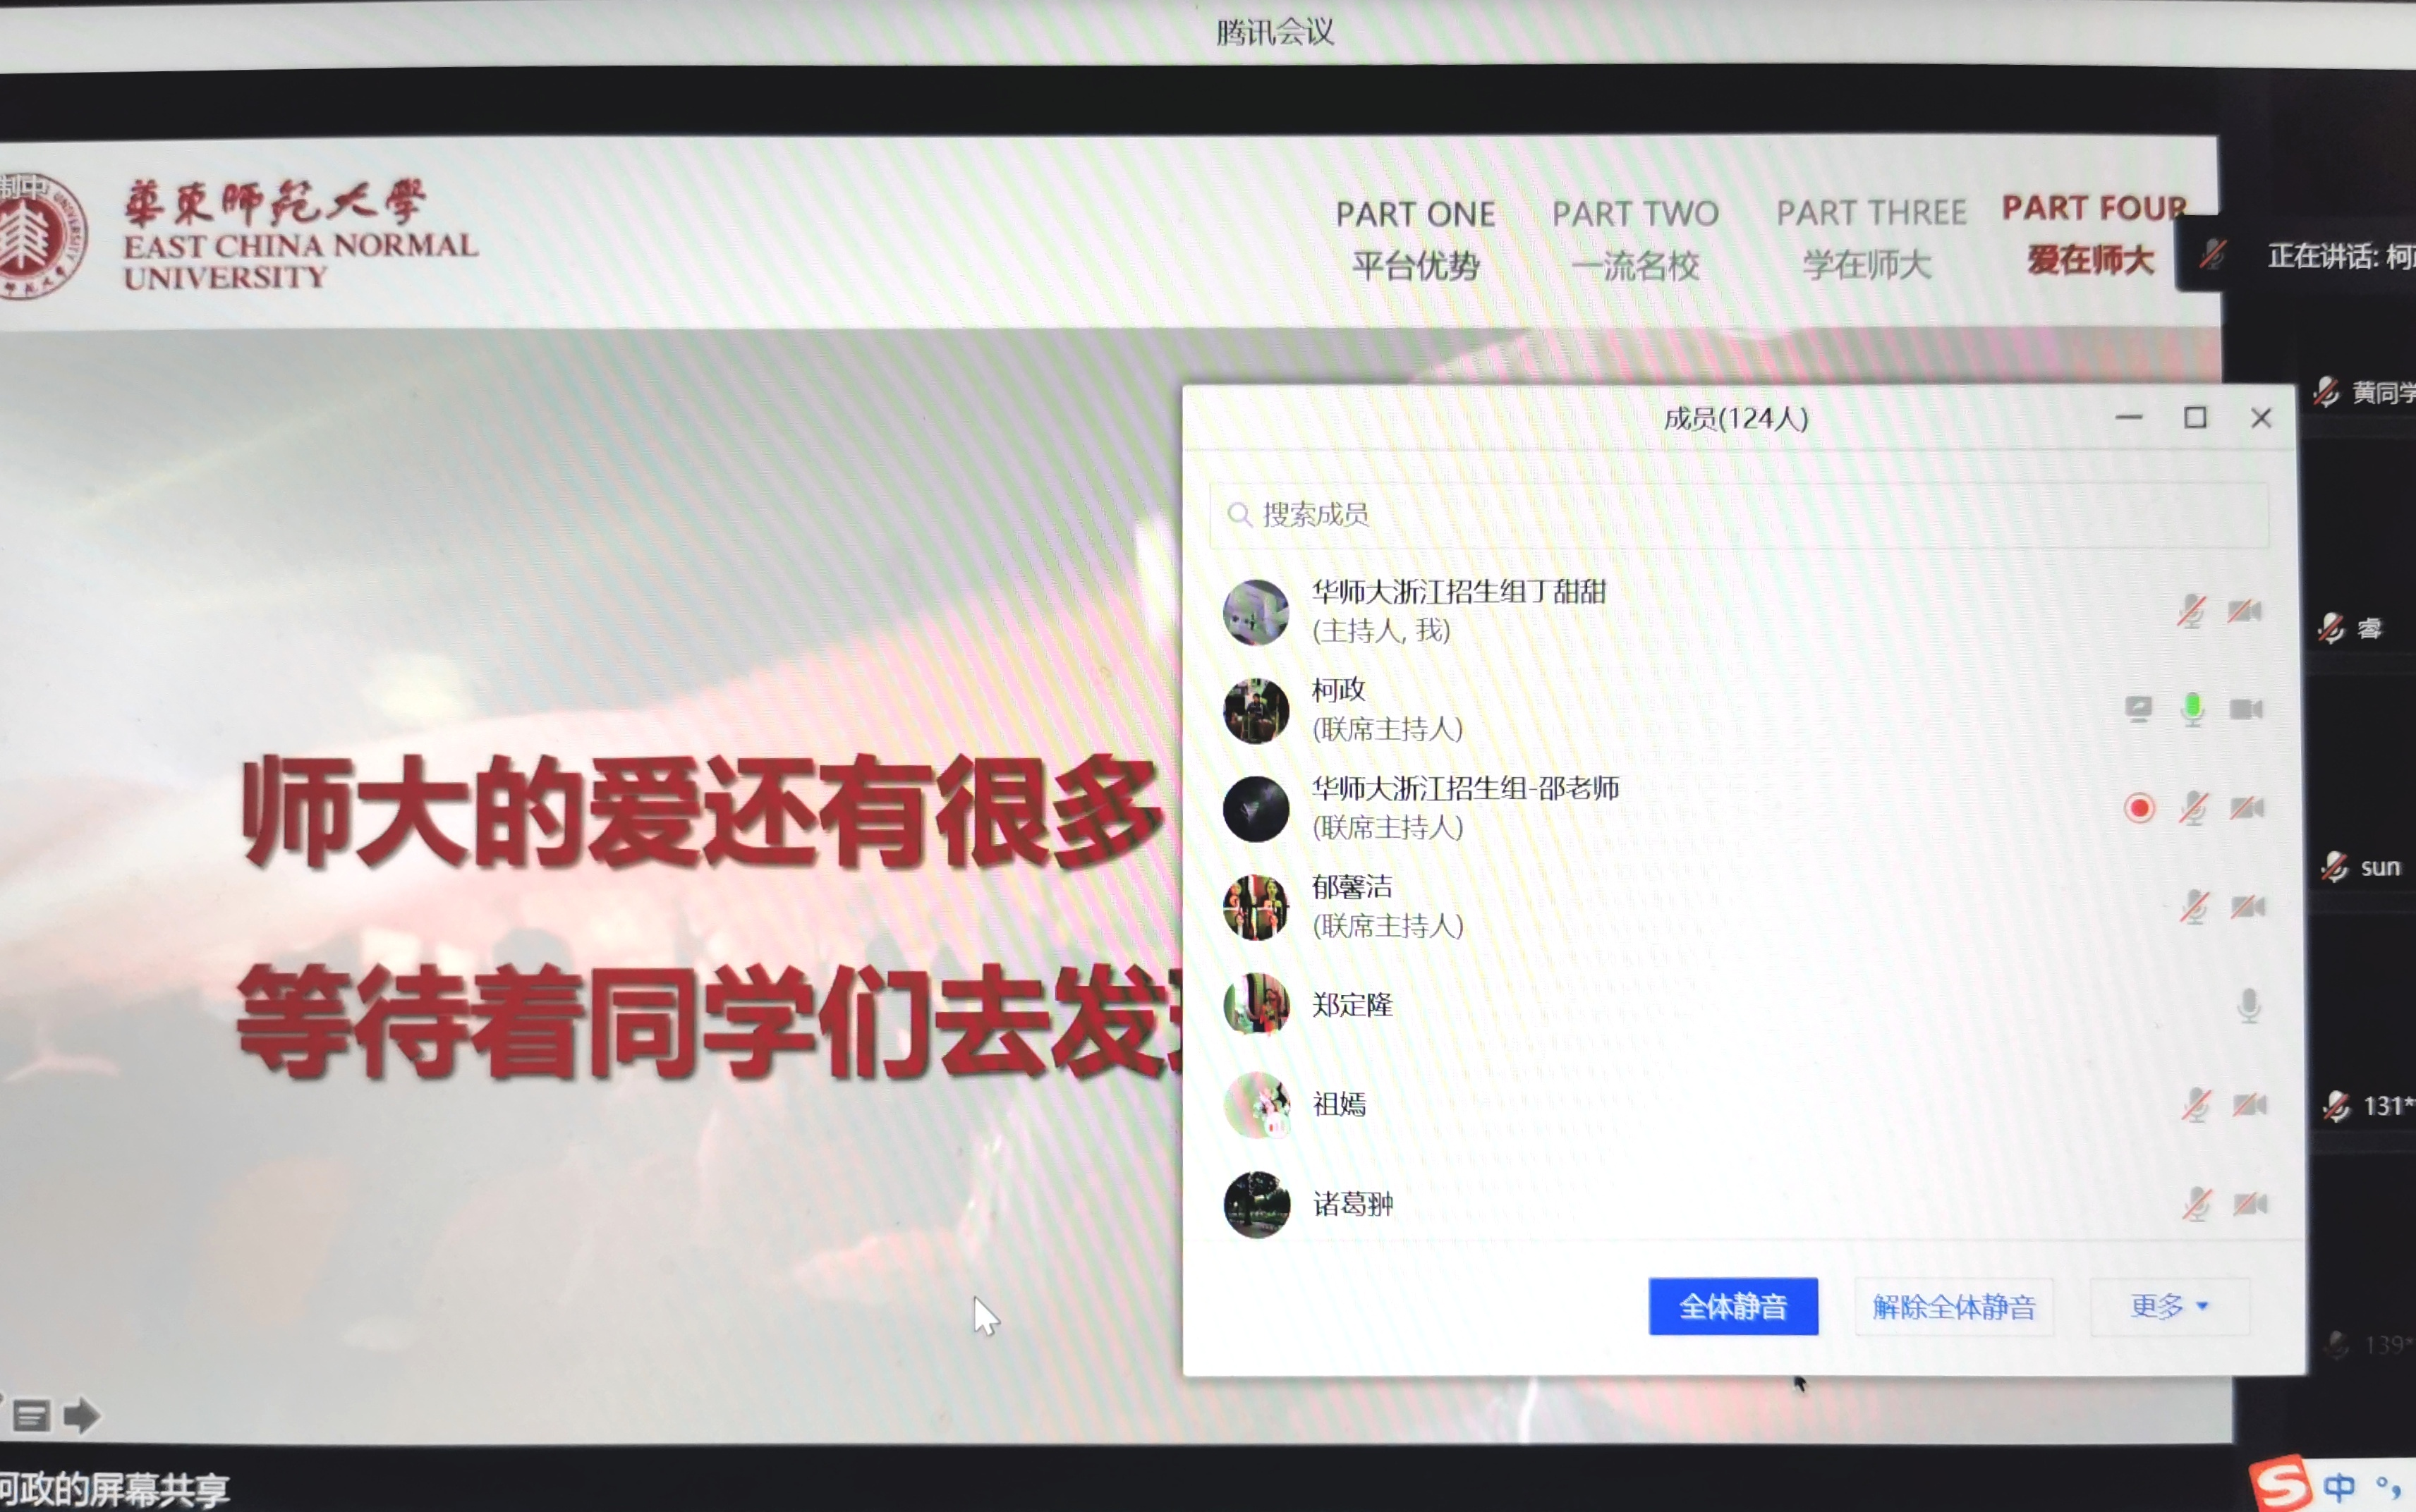Viewport: 2416px width, 1512px height.
Task: Click the red recording icon for 邵老师
Action: pos(2139,808)
